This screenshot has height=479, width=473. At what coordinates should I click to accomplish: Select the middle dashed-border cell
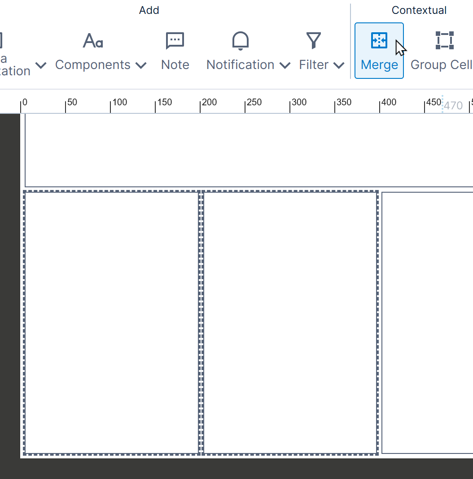click(289, 323)
